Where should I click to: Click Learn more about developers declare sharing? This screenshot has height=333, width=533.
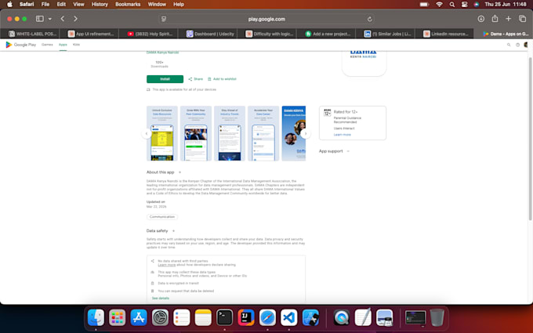[166, 265]
